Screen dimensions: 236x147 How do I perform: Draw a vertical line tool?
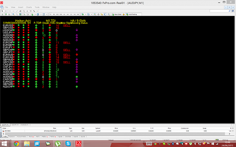tap(10, 11)
